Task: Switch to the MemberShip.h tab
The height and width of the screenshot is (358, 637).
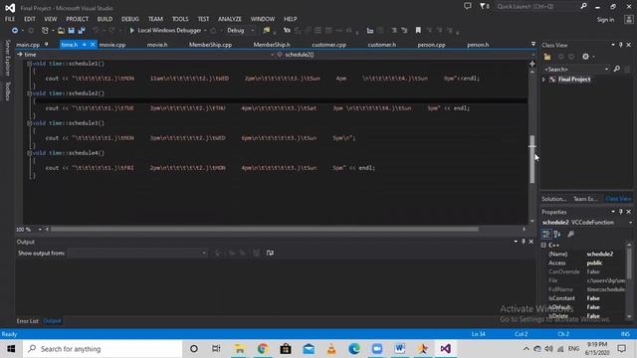Action: (272, 45)
